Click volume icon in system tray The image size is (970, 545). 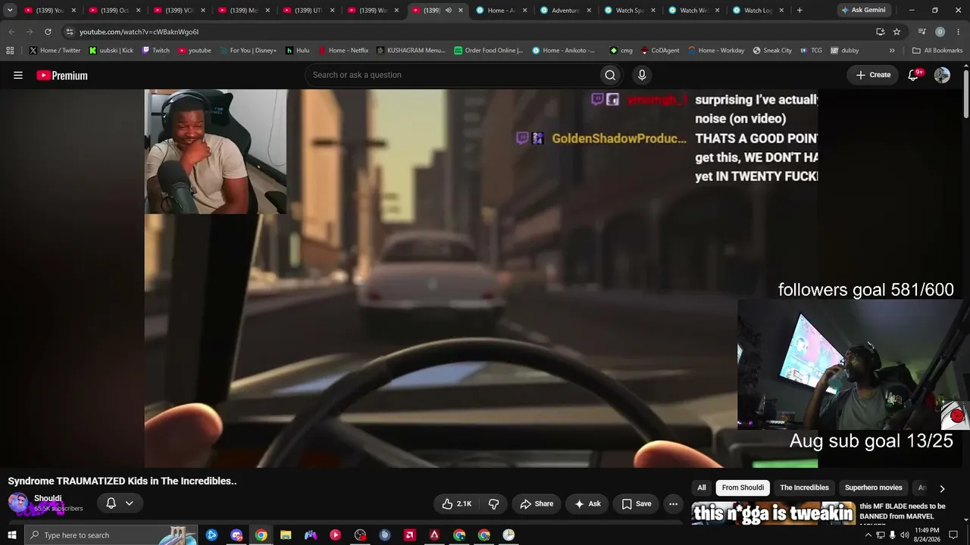click(905, 535)
